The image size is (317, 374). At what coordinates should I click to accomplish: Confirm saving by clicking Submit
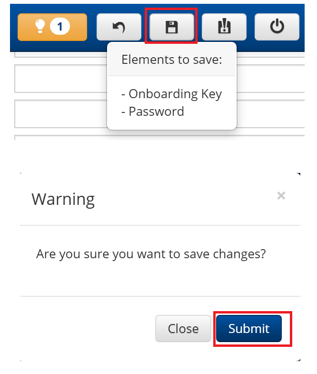tap(249, 328)
